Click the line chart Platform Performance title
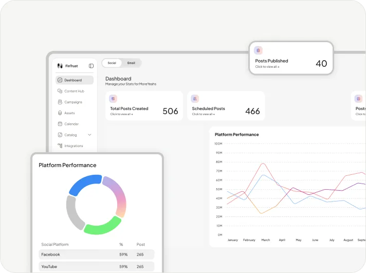 point(236,135)
